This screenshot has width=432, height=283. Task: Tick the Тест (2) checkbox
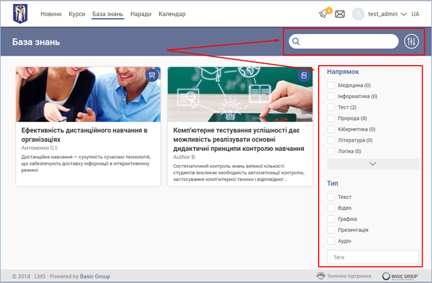coord(331,107)
